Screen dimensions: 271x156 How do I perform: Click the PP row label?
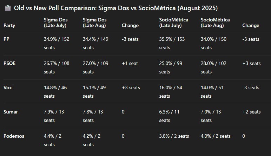7,39
